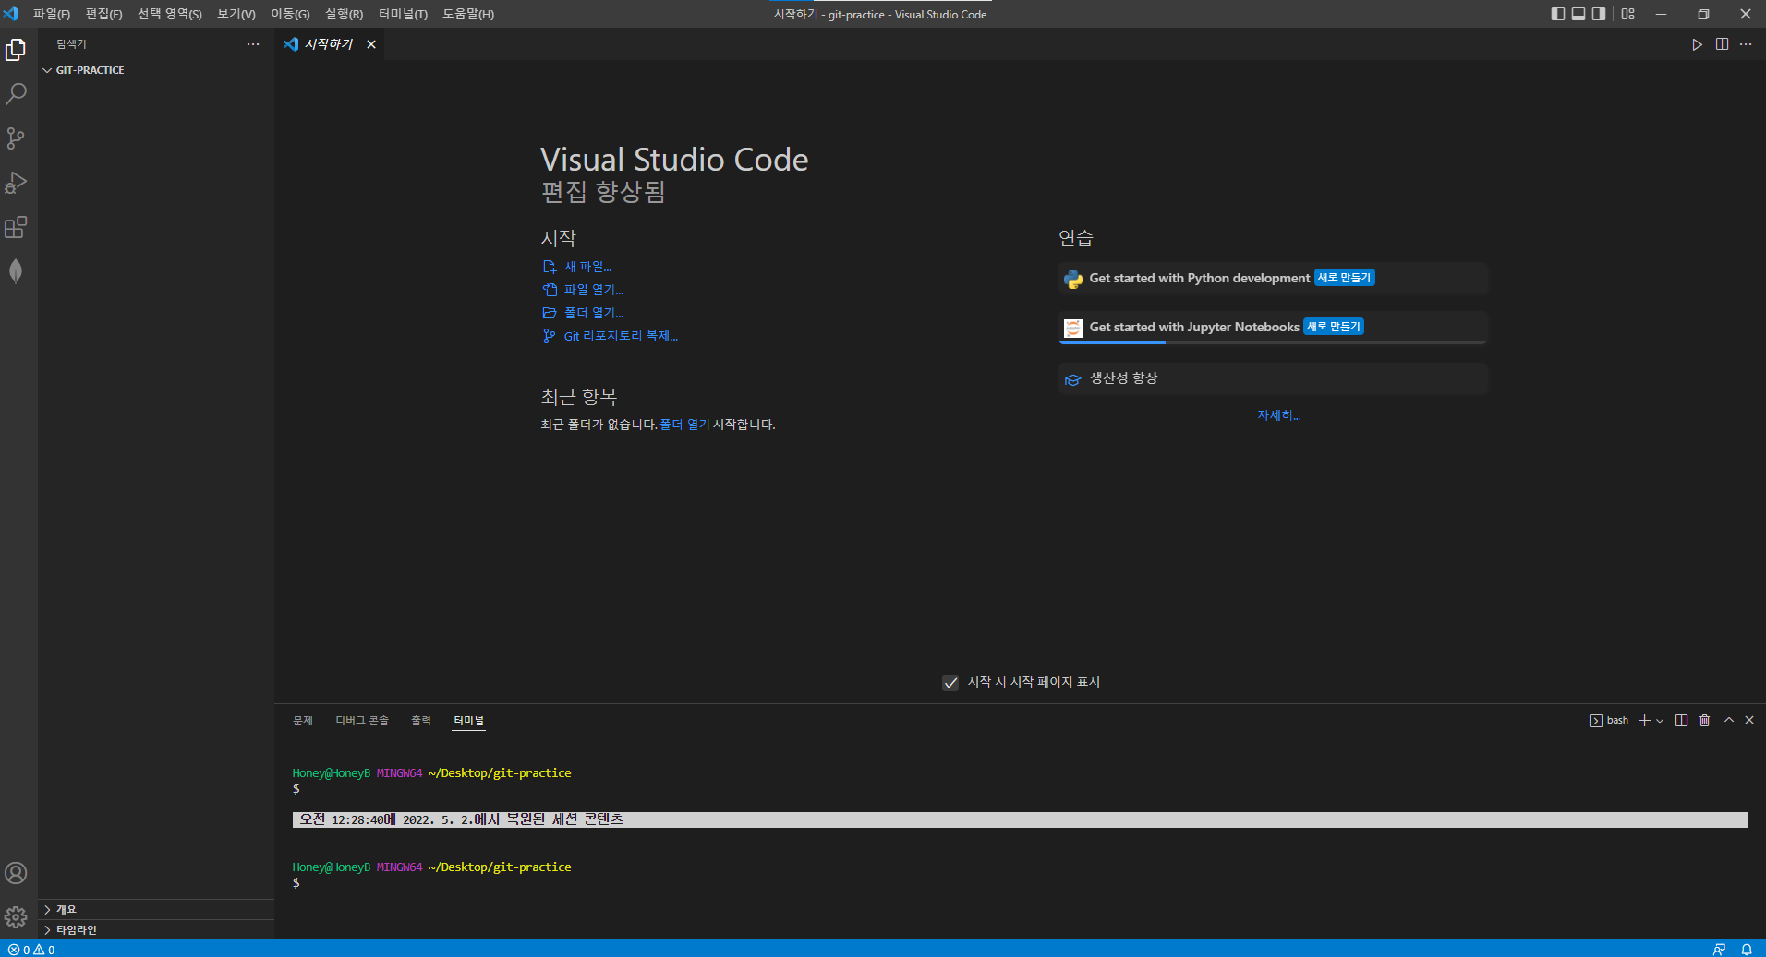Image resolution: width=1766 pixels, height=957 pixels.
Task: Uncheck 시작 시 시작 페이지 표시 checkbox
Action: 950,683
